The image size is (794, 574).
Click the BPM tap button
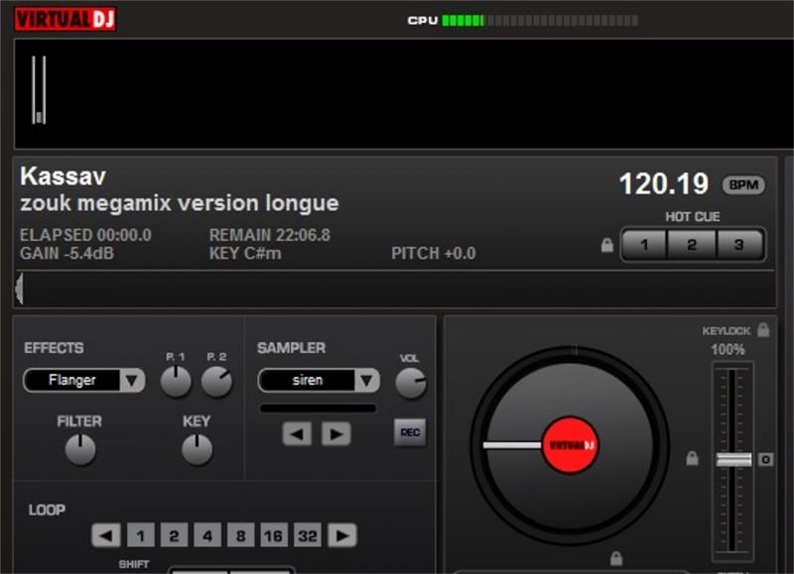[742, 185]
